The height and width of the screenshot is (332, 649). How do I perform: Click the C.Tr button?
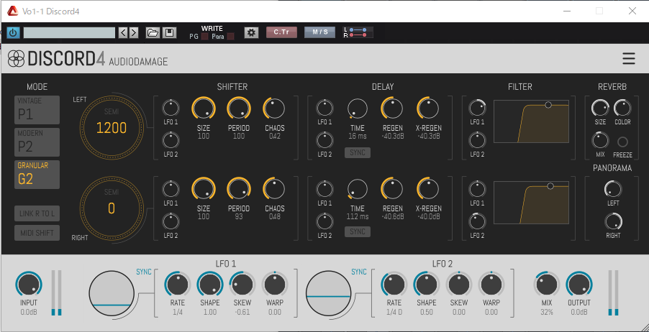point(281,32)
